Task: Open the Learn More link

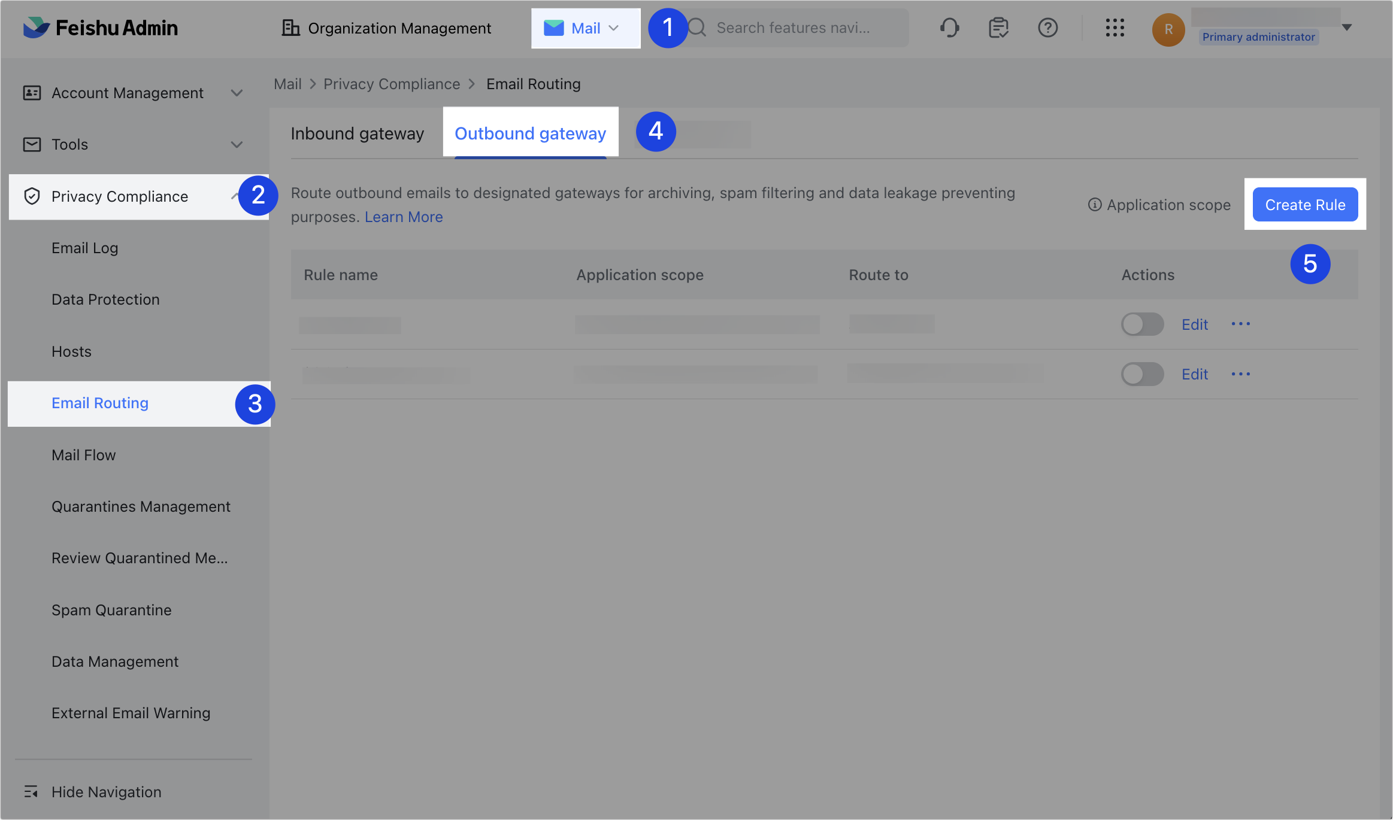Action: point(403,217)
